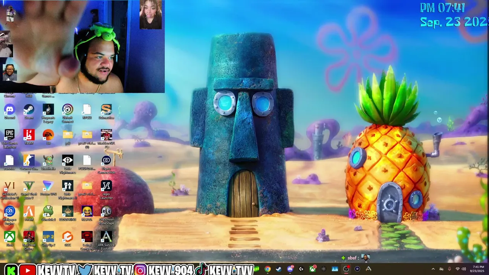The image size is (489, 275).
Task: Select the first Little Nightmares icon with eye
Action: click(x=68, y=165)
